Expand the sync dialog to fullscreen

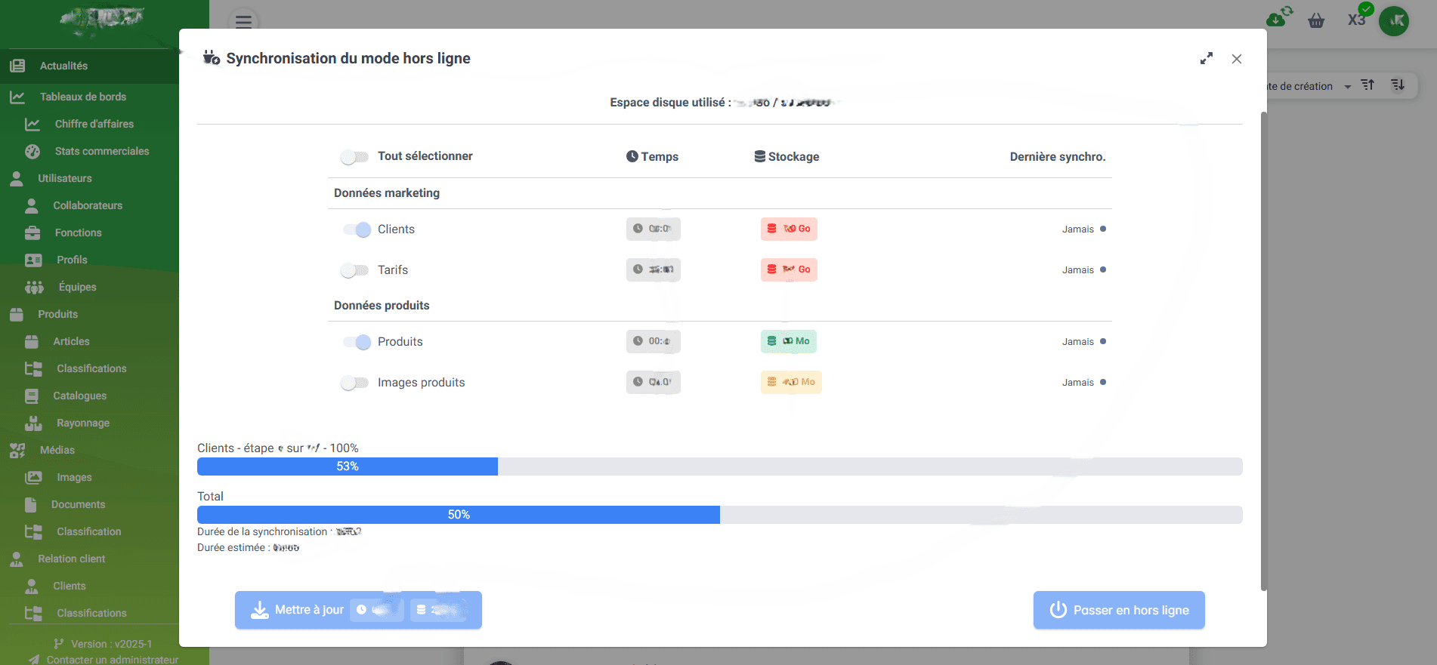pyautogui.click(x=1207, y=58)
